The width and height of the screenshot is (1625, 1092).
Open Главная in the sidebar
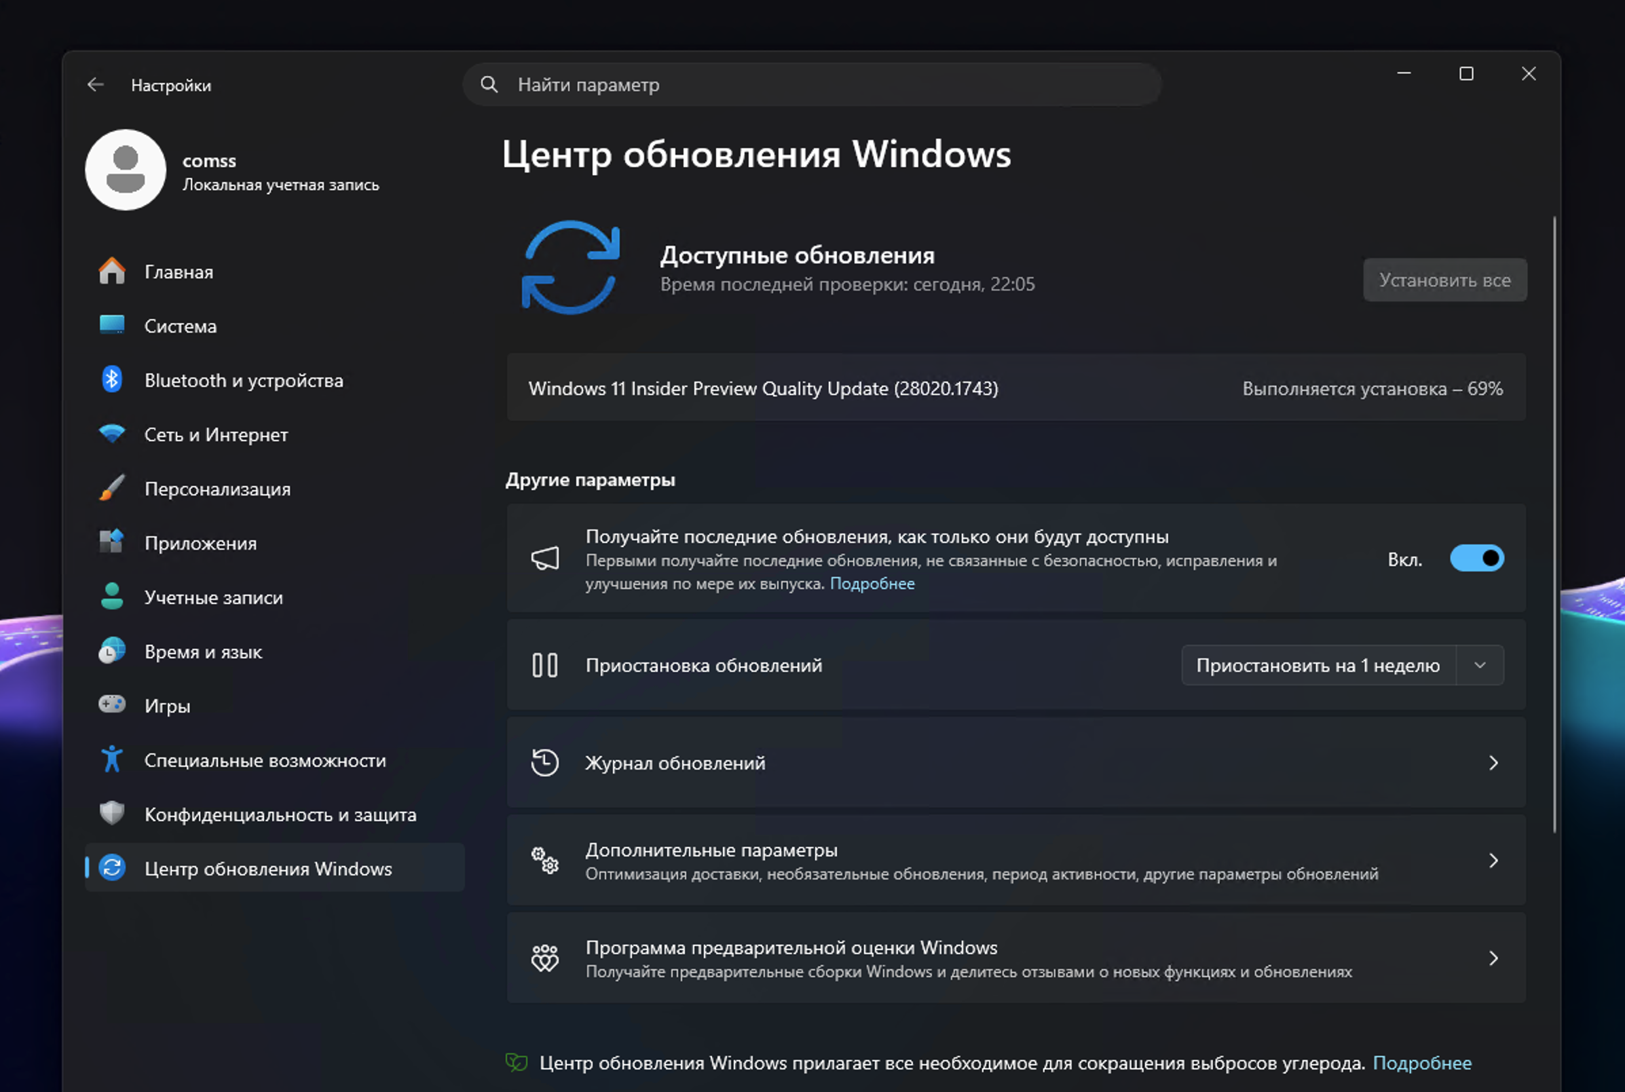point(274,271)
